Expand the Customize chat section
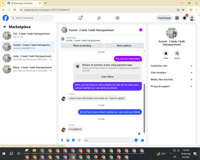Viewport: 200px width, 160px height. pyautogui.click(x=172, y=66)
